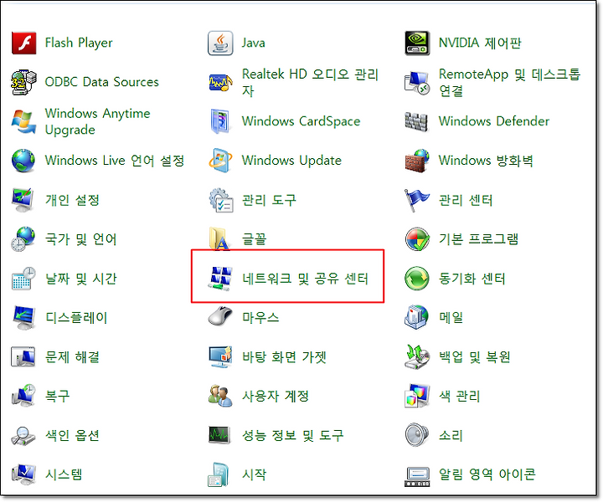This screenshot has height=502, width=603.
Task: Open the 날짜 및 시간 calendar icon
Action: [x=23, y=278]
